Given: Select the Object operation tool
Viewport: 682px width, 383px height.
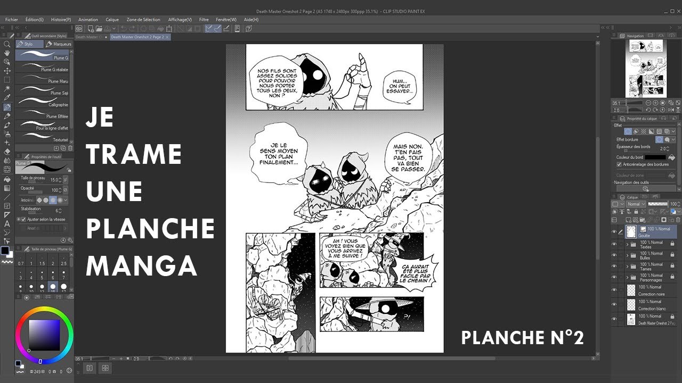Looking at the screenshot, I should pos(7,62).
